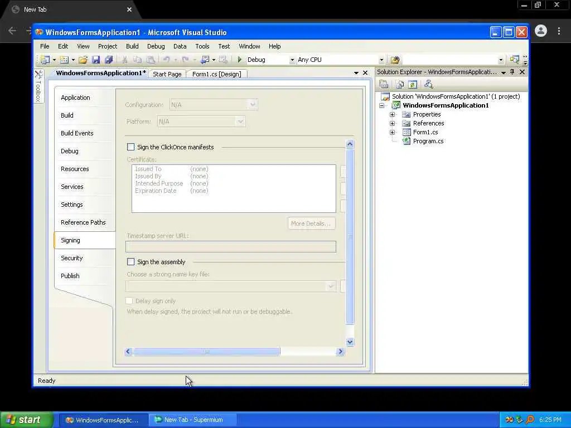Screen dimensions: 571x428
Task: Click the Paste toolbar icon
Action: (151, 60)
